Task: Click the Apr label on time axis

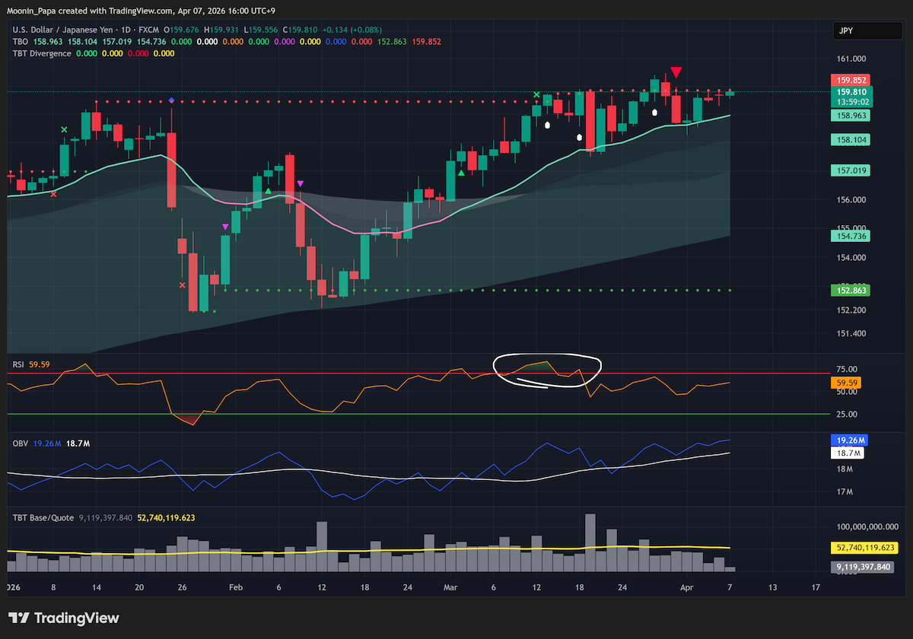Action: point(686,588)
